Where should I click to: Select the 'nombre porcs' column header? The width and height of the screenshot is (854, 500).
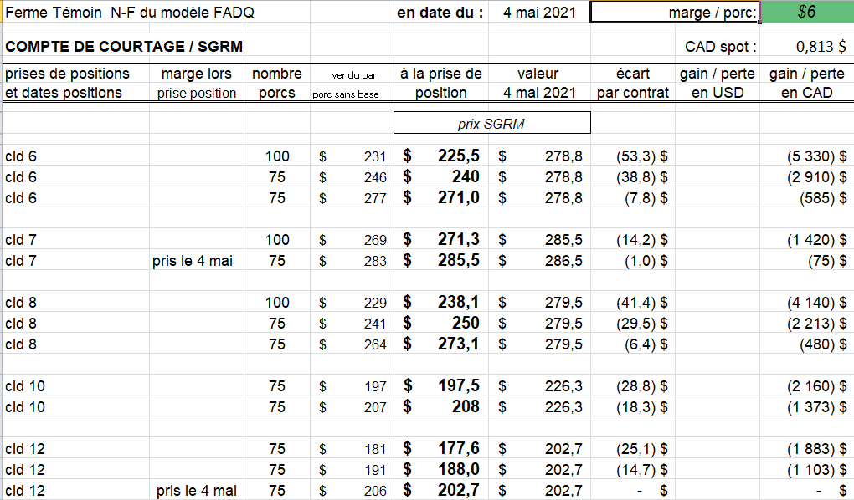pyautogui.click(x=276, y=83)
